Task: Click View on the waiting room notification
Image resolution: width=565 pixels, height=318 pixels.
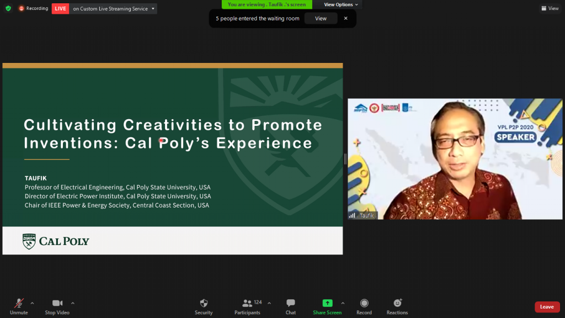Action: 321,18
